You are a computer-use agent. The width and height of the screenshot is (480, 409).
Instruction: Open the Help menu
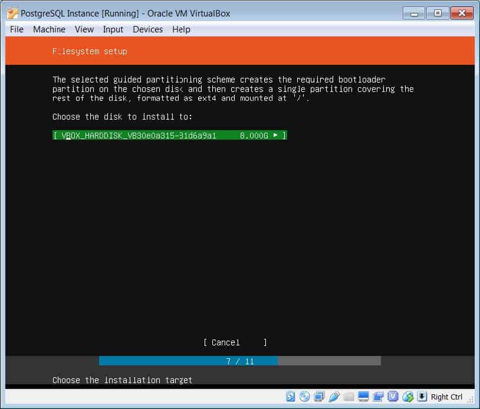pyautogui.click(x=181, y=29)
